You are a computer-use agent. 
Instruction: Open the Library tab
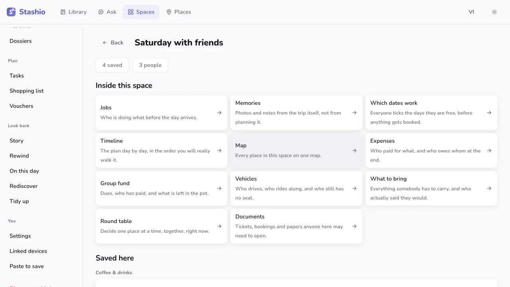[73, 12]
